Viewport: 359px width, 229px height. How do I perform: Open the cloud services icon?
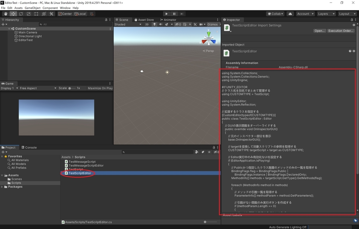[x=290, y=14]
